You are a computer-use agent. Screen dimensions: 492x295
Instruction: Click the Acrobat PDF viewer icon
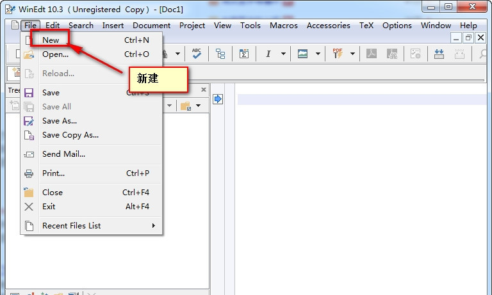(x=372, y=54)
